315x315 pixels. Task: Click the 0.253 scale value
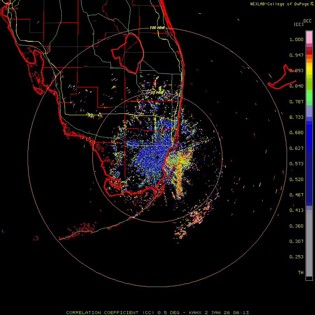[296, 257]
